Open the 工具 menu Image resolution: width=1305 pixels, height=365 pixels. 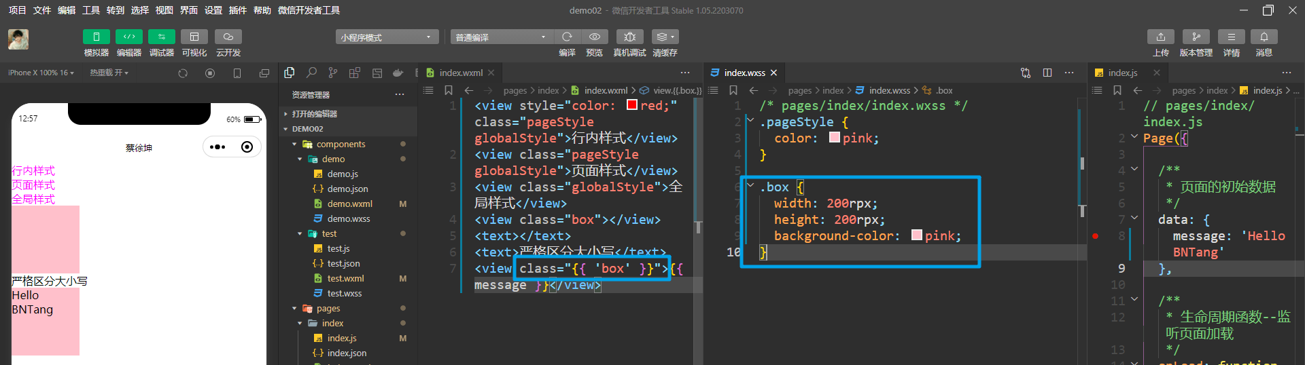(91, 10)
